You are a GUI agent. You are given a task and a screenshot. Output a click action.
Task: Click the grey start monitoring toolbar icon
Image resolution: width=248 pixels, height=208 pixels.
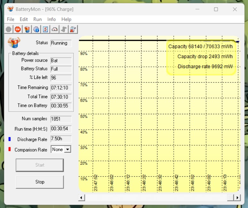9,29
